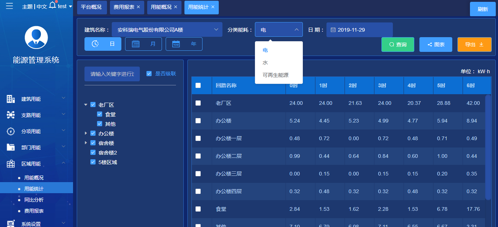Click the 建筑用能 building icon
Viewport: 498px width, 227px height.
pos(11,99)
